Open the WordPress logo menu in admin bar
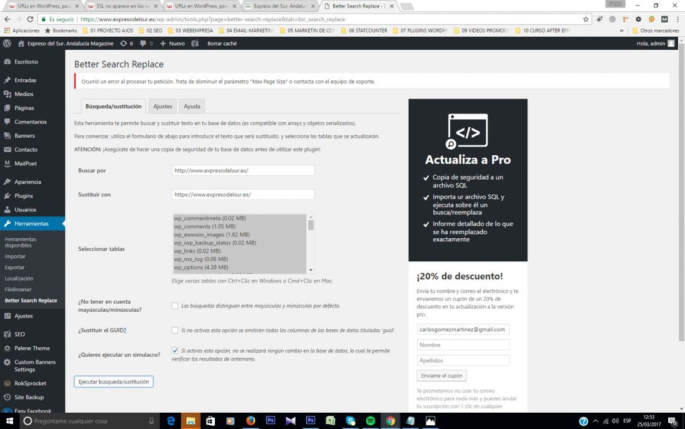685x429 pixels. tap(7, 43)
